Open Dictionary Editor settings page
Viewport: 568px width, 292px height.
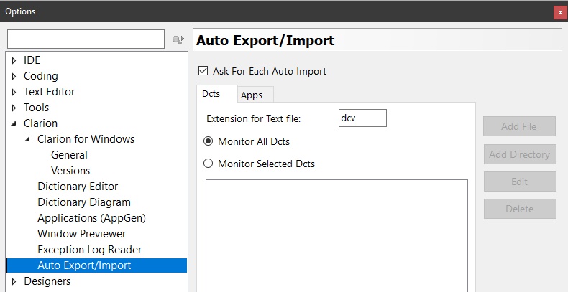click(x=78, y=187)
